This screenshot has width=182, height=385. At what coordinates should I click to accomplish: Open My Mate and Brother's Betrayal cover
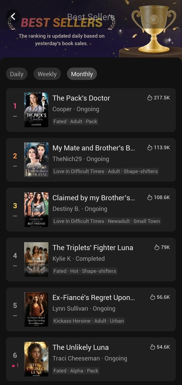point(36,160)
